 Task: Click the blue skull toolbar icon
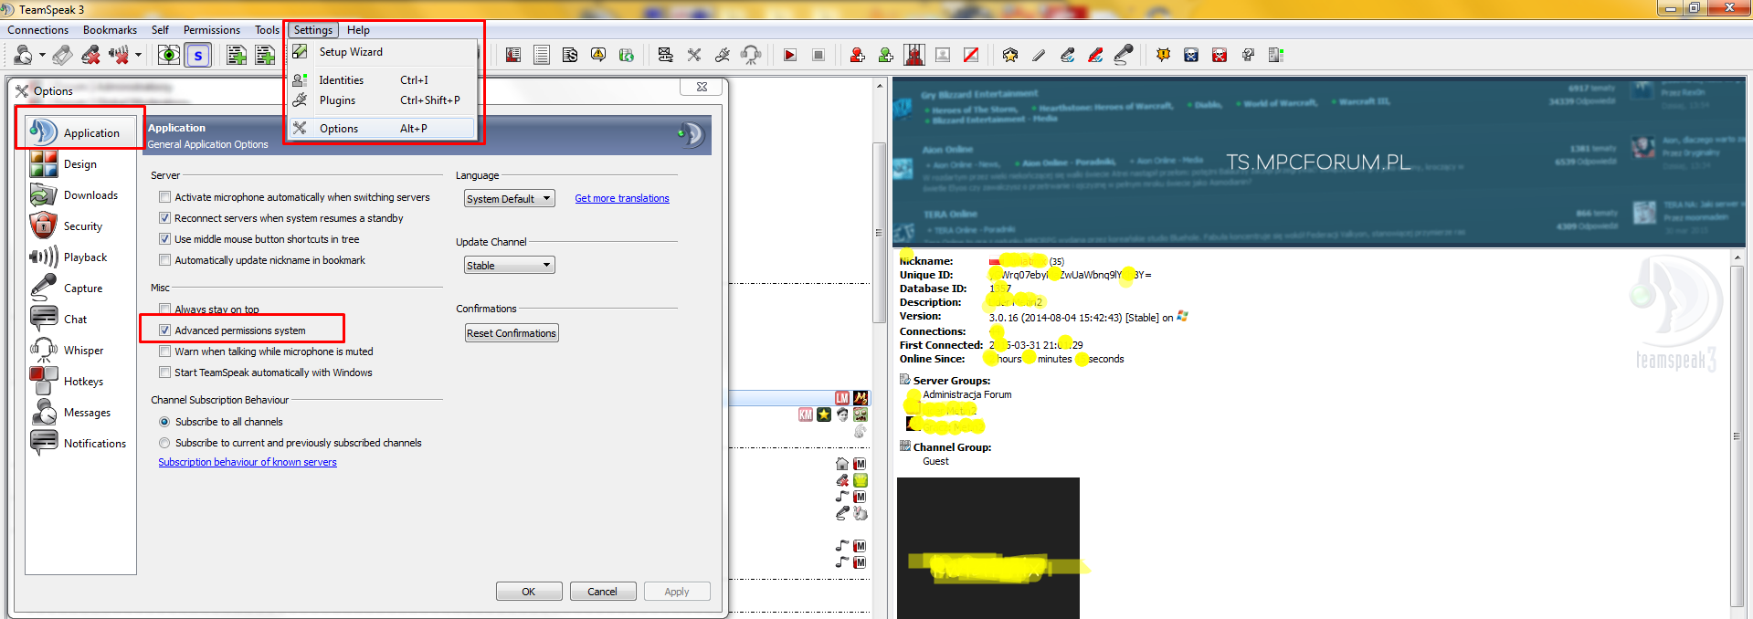coord(1191,56)
